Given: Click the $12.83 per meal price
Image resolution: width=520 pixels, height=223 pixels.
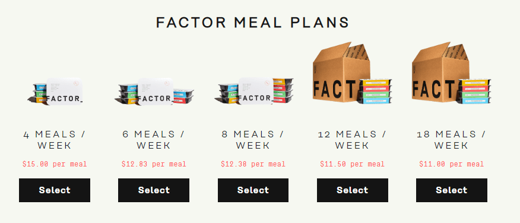Looking at the screenshot, I should (154, 164).
